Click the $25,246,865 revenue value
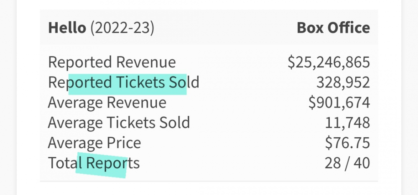The width and height of the screenshot is (418, 195). click(329, 62)
